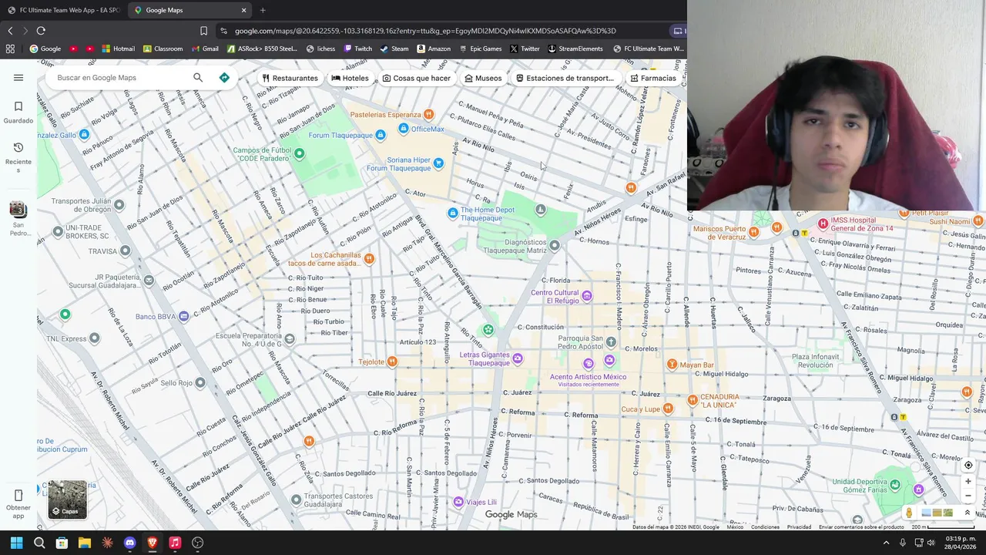This screenshot has width=986, height=555.
Task: Open the street view imagery thumbnails
Action: tap(937, 513)
